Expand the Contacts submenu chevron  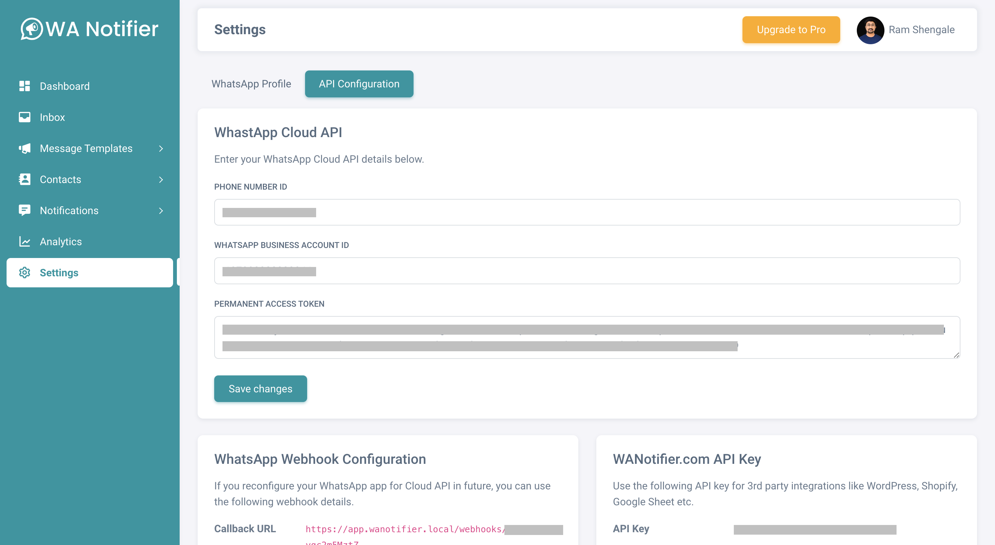(161, 180)
